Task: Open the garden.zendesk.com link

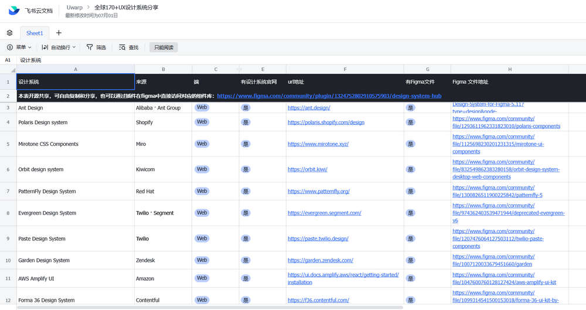Action: [321, 260]
